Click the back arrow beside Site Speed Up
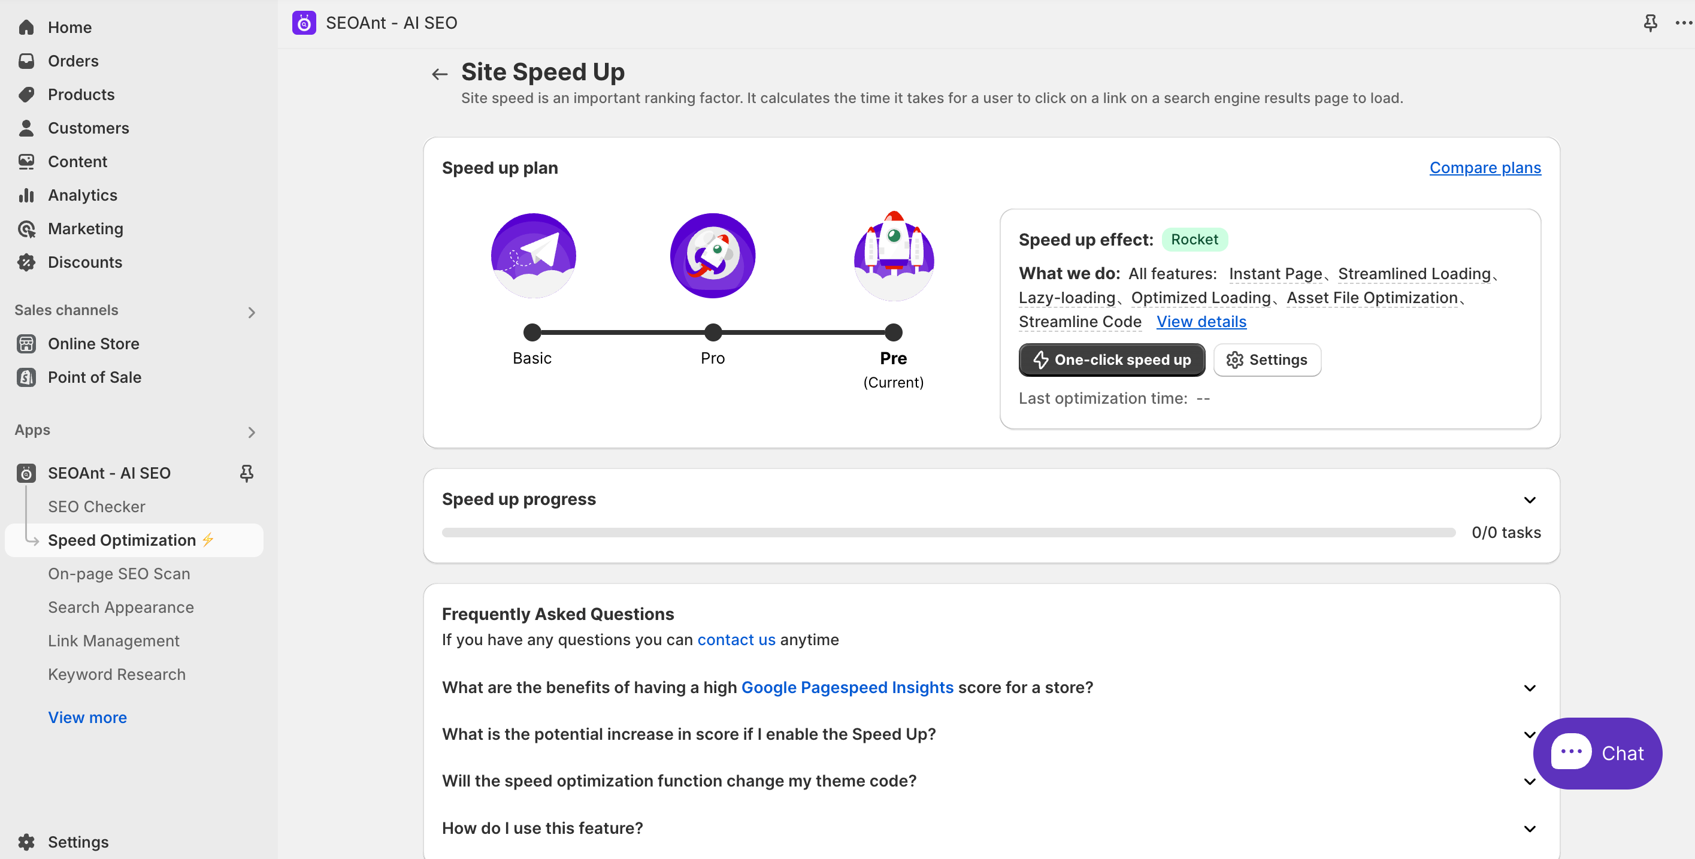 pos(440,74)
